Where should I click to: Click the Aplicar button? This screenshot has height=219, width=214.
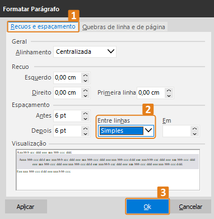pos(26,207)
